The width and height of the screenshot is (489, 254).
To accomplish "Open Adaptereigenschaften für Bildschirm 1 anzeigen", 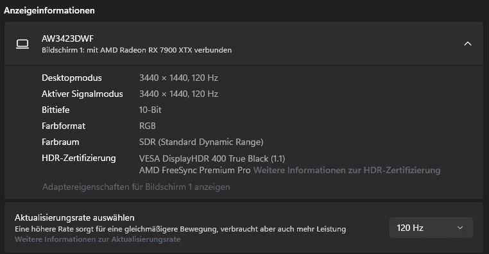I will (136, 187).
